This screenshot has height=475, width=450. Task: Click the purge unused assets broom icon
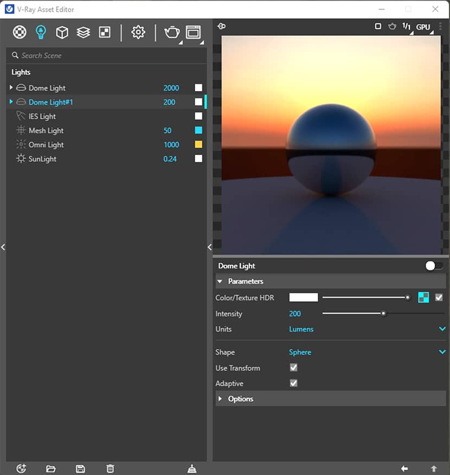(192, 468)
